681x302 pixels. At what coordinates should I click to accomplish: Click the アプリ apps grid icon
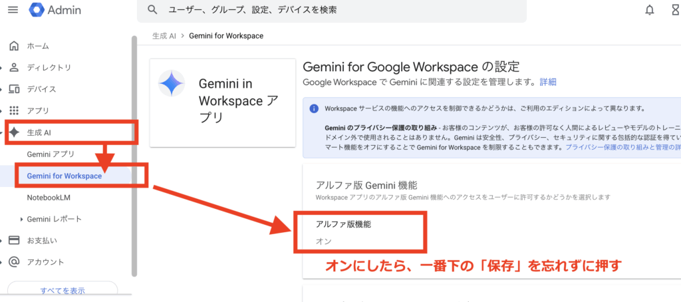point(14,110)
